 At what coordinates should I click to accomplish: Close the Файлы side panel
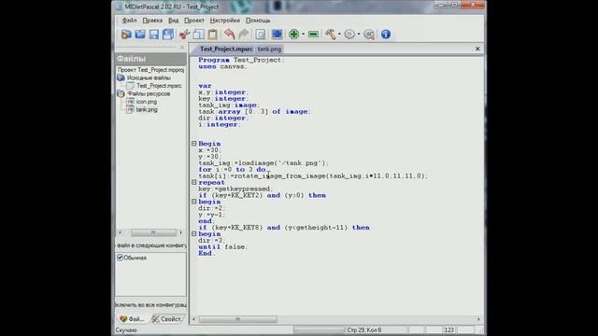tap(182, 48)
